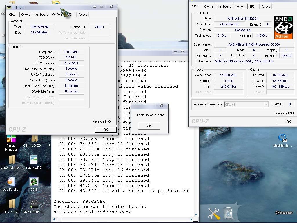The height and width of the screenshot is (223, 297).
Task: Open the cpu-z-130 folder icon
Action: (12, 204)
